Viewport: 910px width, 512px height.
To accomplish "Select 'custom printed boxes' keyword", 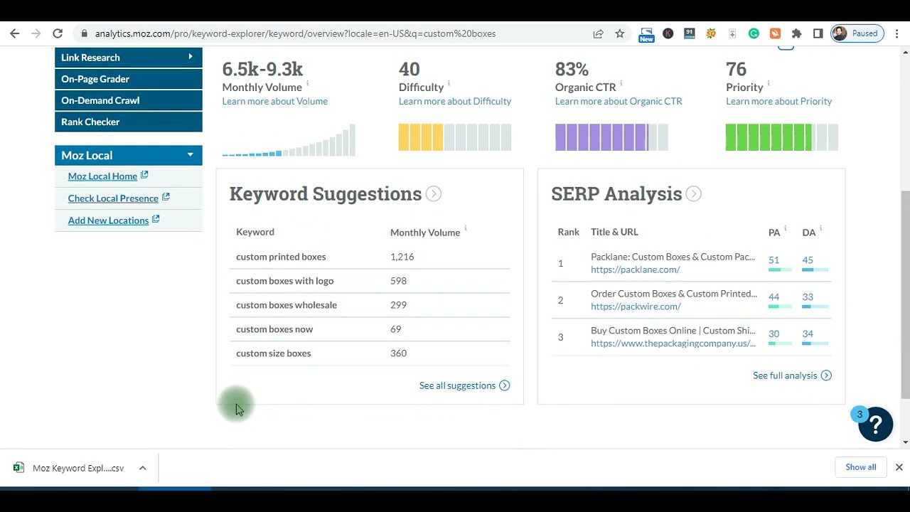I will click(x=281, y=257).
